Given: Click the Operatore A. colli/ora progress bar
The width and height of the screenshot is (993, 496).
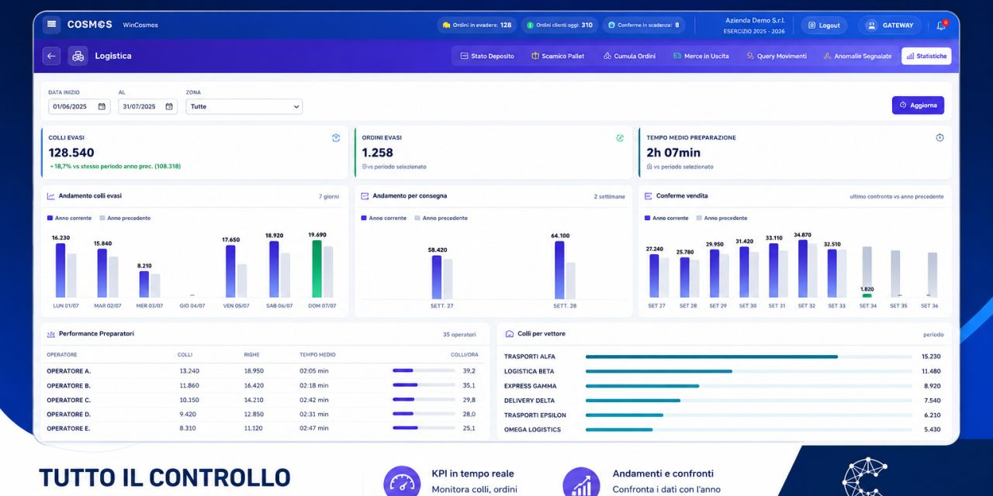Looking at the screenshot, I should click(x=424, y=371).
